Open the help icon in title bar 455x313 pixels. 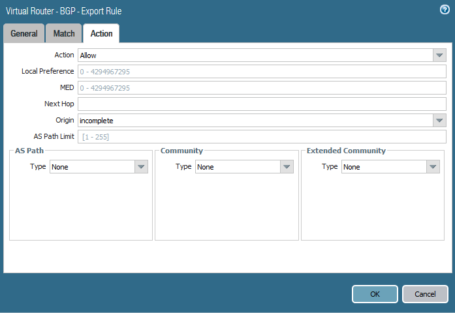tap(445, 10)
